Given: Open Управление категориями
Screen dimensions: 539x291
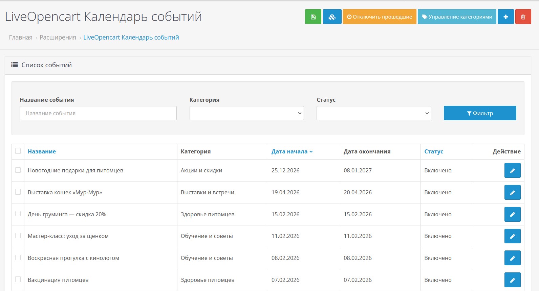Looking at the screenshot, I should 457,17.
